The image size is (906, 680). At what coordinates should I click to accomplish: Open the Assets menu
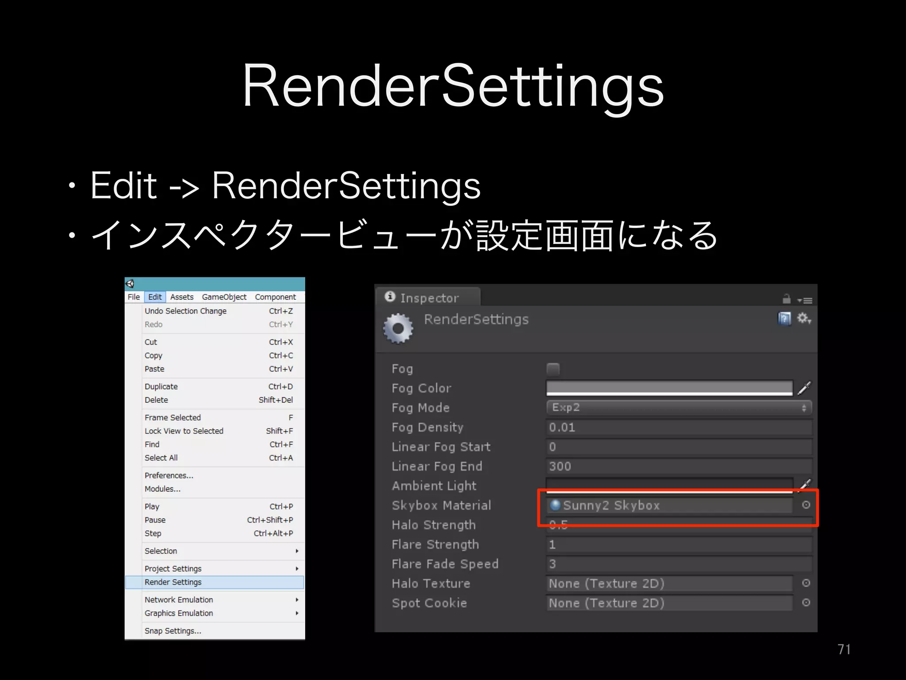point(182,297)
